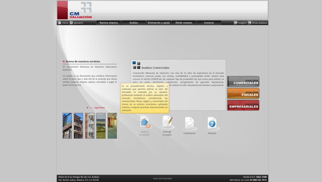322x182 pixels.
Task: Click the orange Avalúos Fiscales button
Action: (243, 93)
